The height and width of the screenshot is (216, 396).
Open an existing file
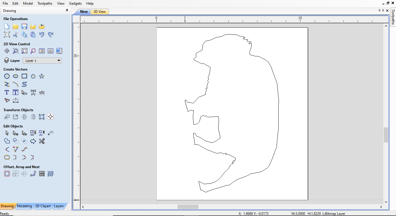[x=16, y=26]
